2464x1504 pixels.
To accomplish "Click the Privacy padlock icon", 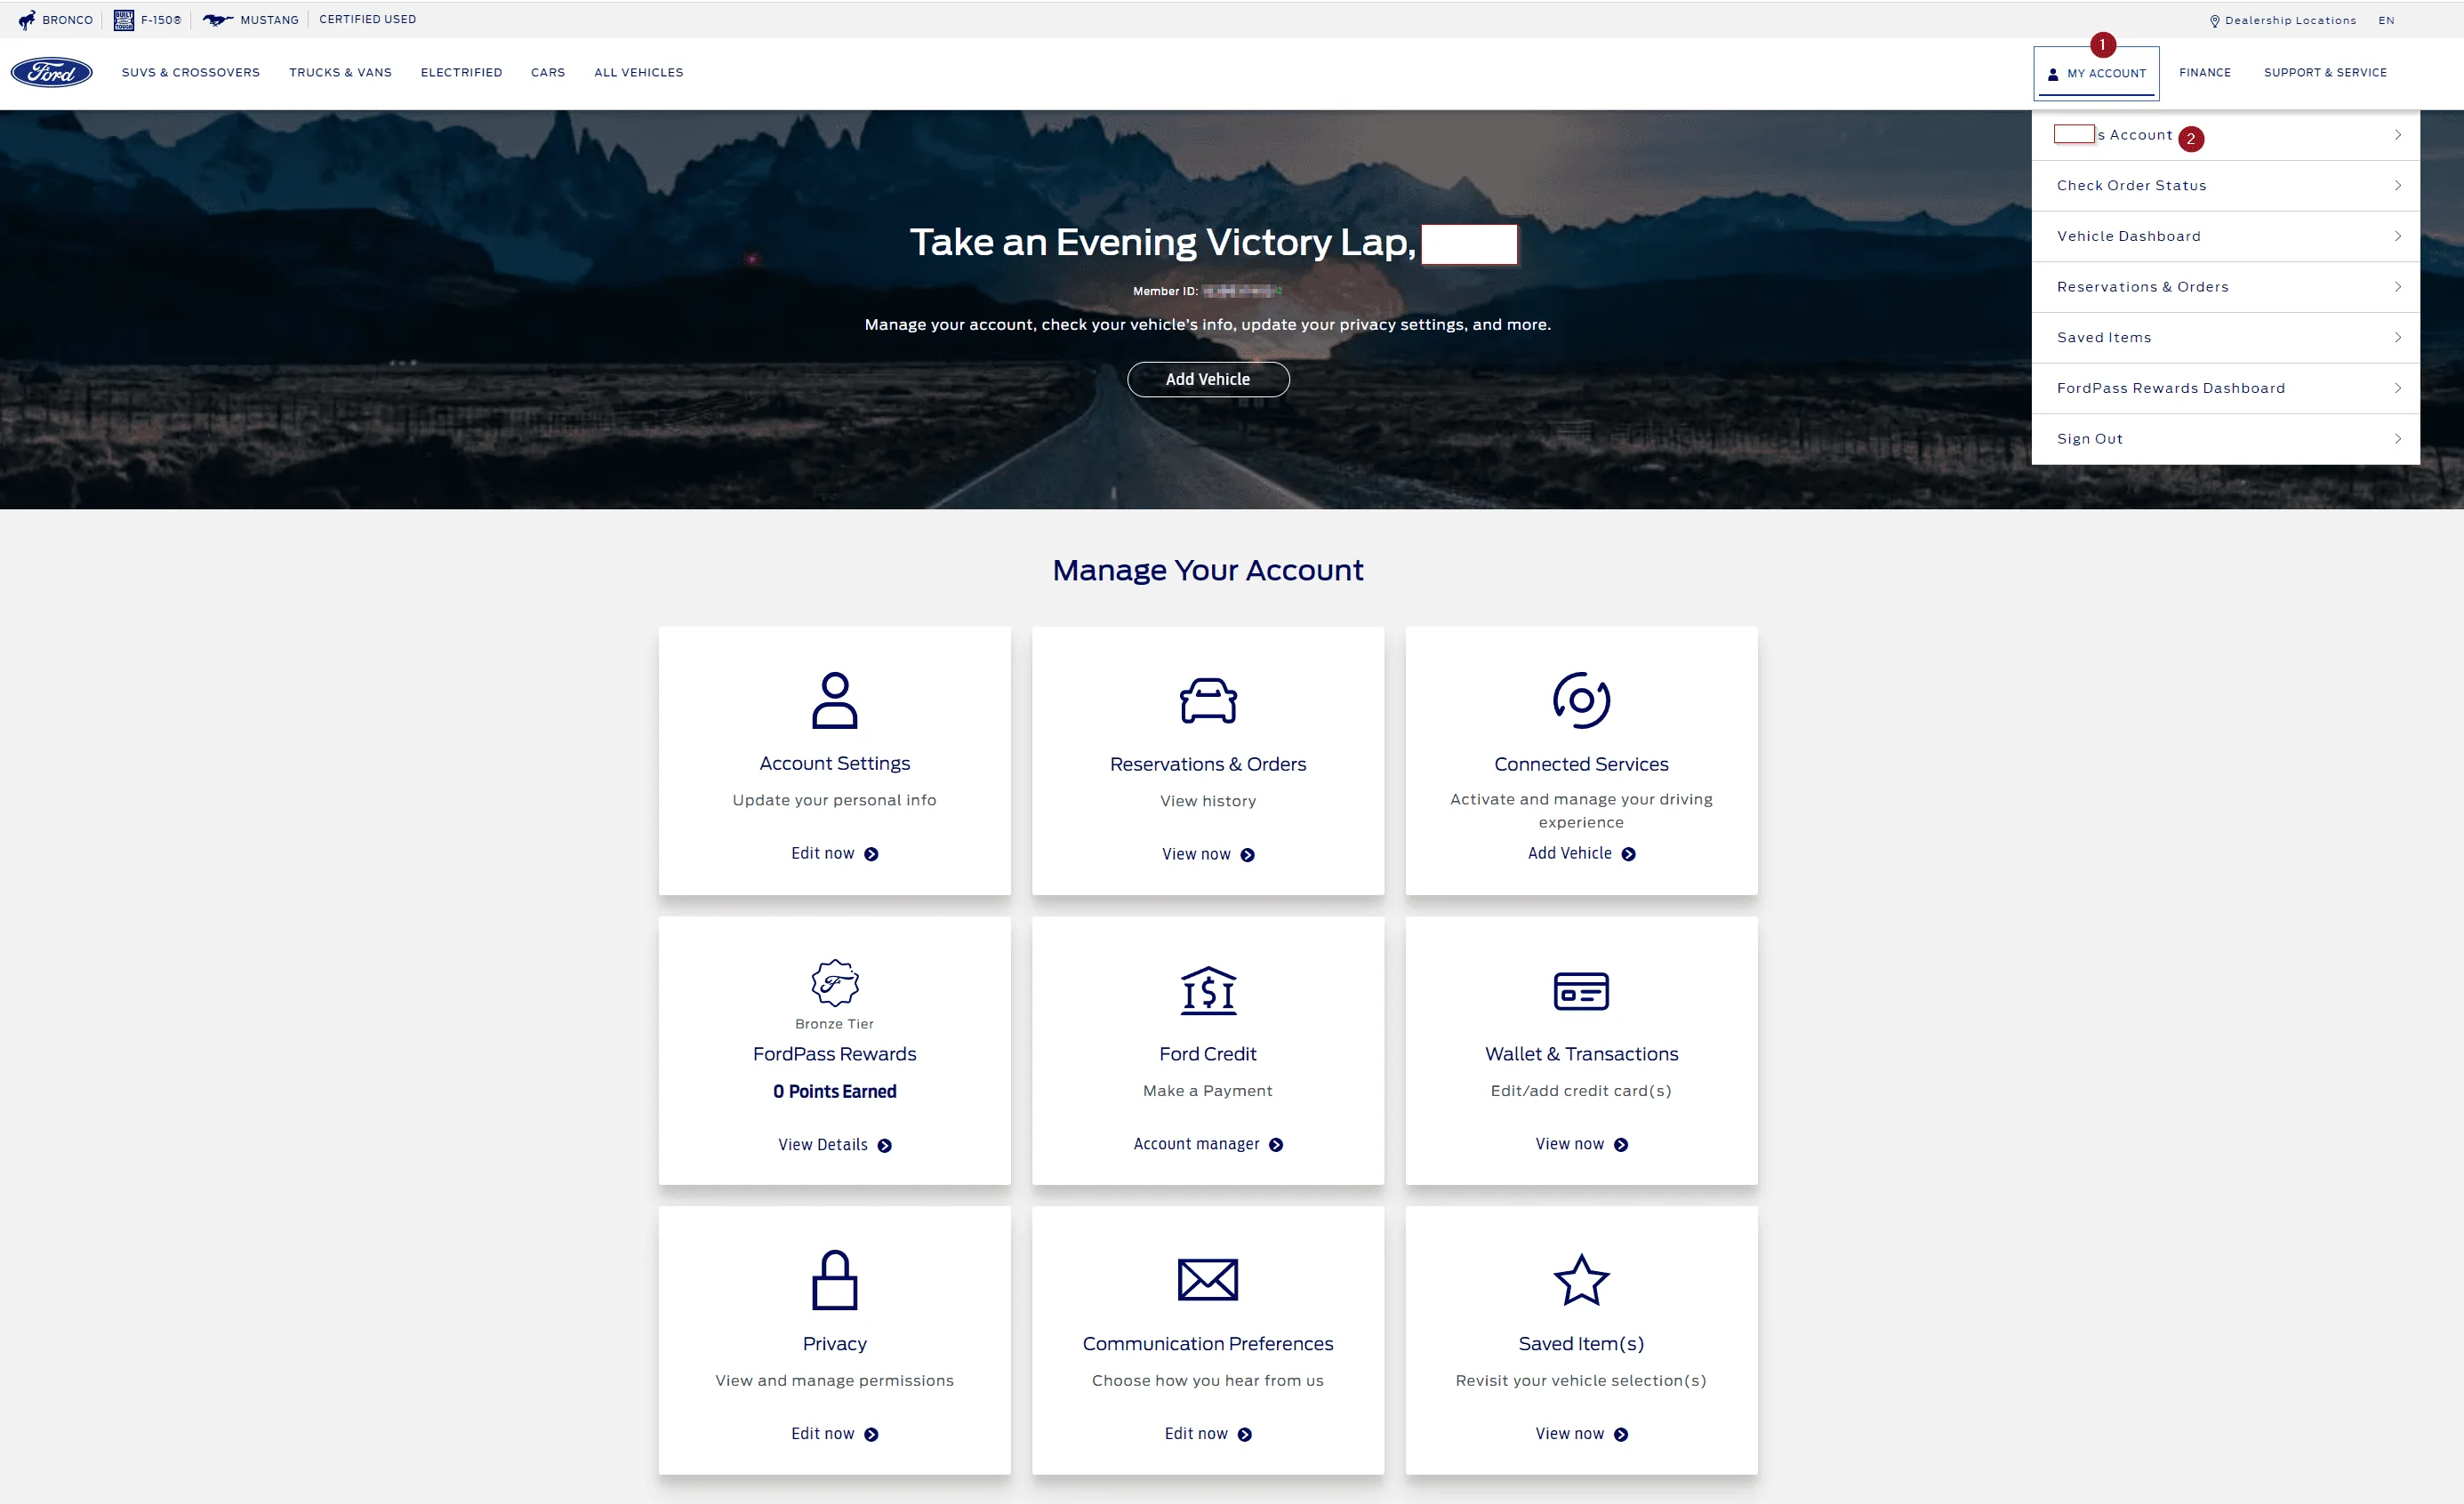I will [x=835, y=1279].
